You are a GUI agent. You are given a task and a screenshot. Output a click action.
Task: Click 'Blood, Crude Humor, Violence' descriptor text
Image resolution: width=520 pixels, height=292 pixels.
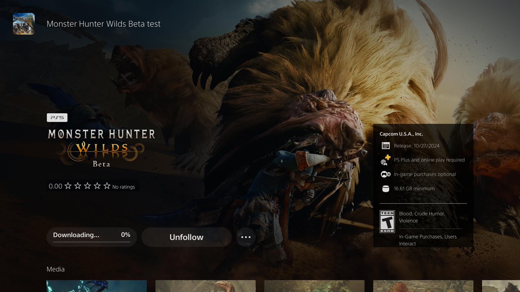coord(422,217)
